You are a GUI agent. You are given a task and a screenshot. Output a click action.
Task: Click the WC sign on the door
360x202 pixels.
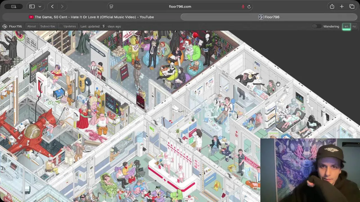click(152, 128)
